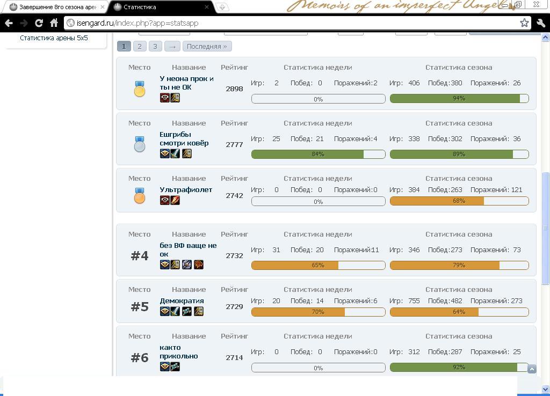The width and height of the screenshot is (550, 396).
Task: Close the Статистика browser tab
Action: tap(207, 7)
